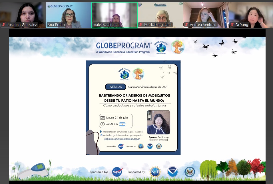Click the calendar icon beside Jueves 24 de julio

tap(103, 118)
